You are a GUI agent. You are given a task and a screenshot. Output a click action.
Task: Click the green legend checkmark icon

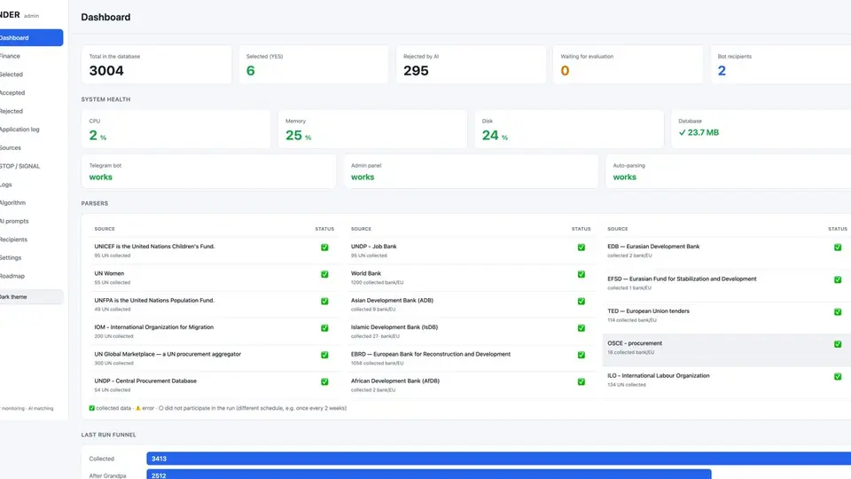[x=91, y=408]
